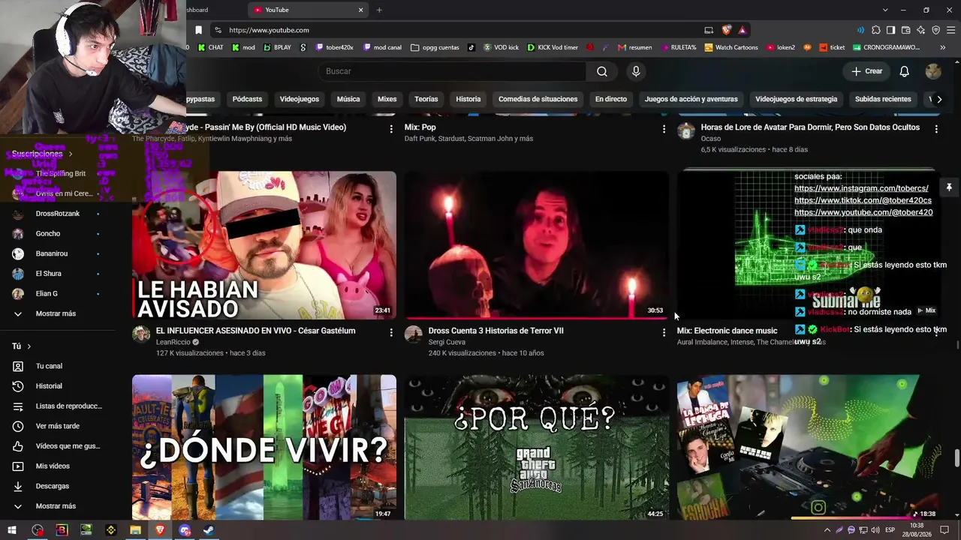Open the KICK Vod timer bookmark

553,47
